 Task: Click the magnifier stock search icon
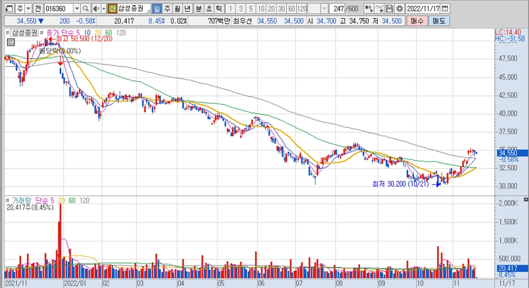pos(87,9)
